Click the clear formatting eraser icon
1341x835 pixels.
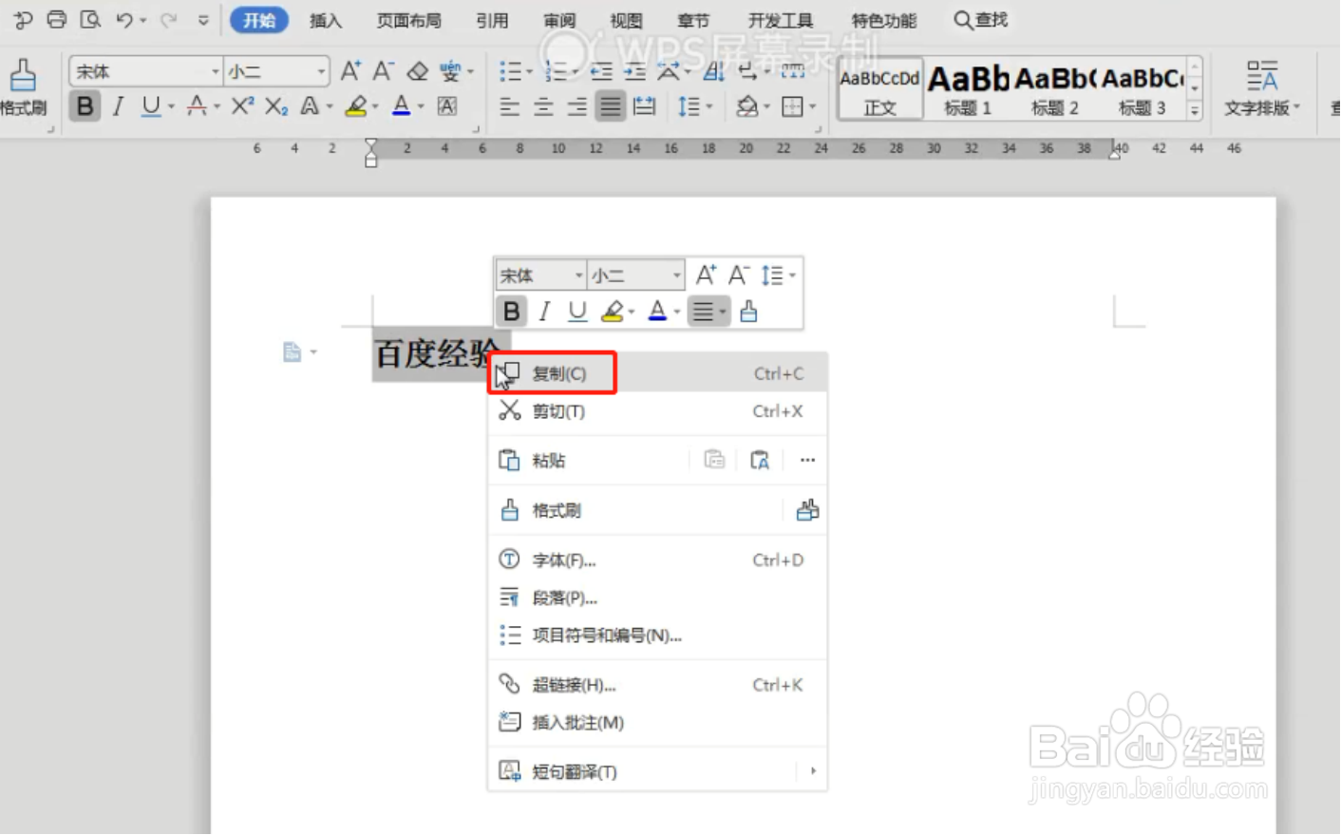click(417, 71)
